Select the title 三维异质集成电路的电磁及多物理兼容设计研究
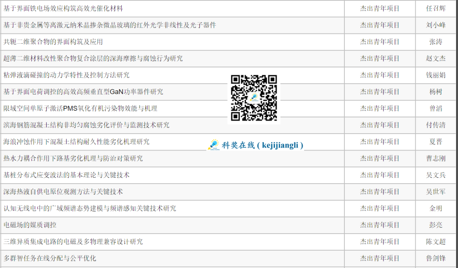This screenshot has height=268, width=458. tap(73, 241)
